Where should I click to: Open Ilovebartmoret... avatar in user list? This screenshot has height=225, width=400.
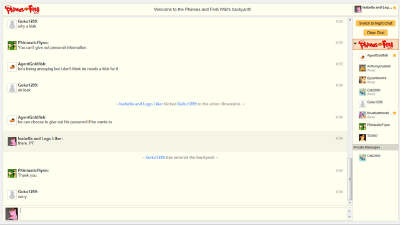[362, 115]
